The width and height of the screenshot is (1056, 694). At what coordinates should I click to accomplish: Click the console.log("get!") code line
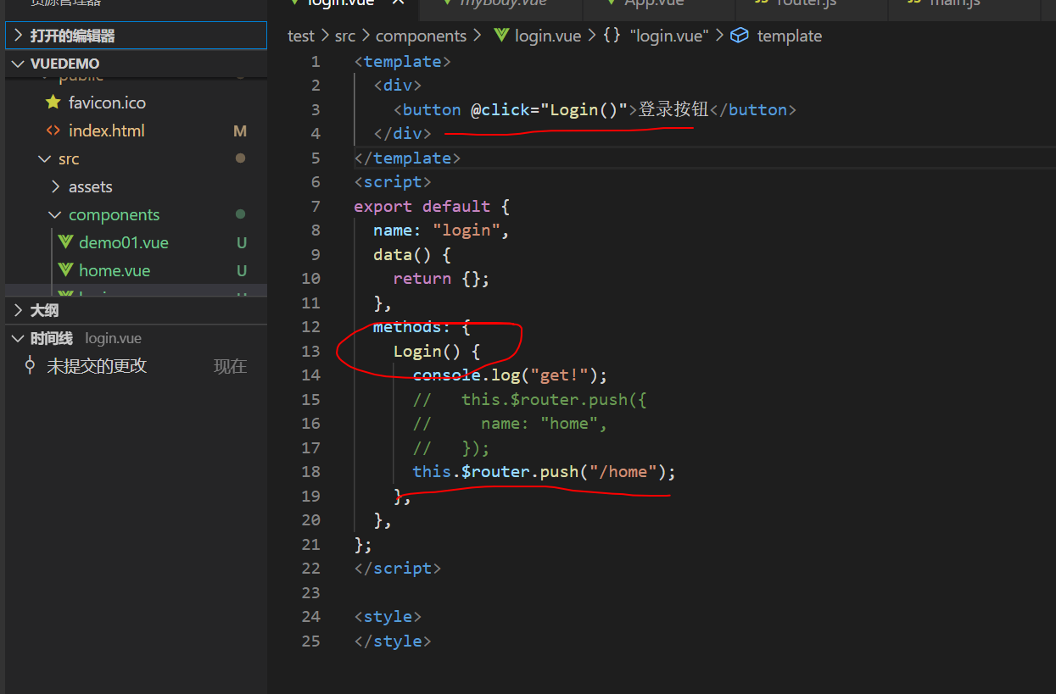(x=511, y=375)
